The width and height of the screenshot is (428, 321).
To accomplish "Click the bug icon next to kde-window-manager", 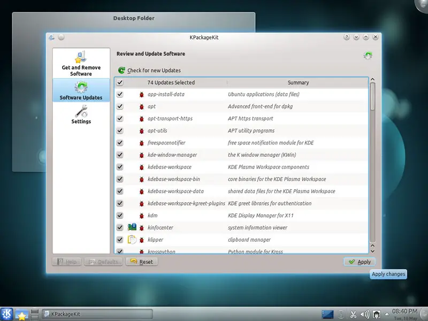I will (141, 155).
